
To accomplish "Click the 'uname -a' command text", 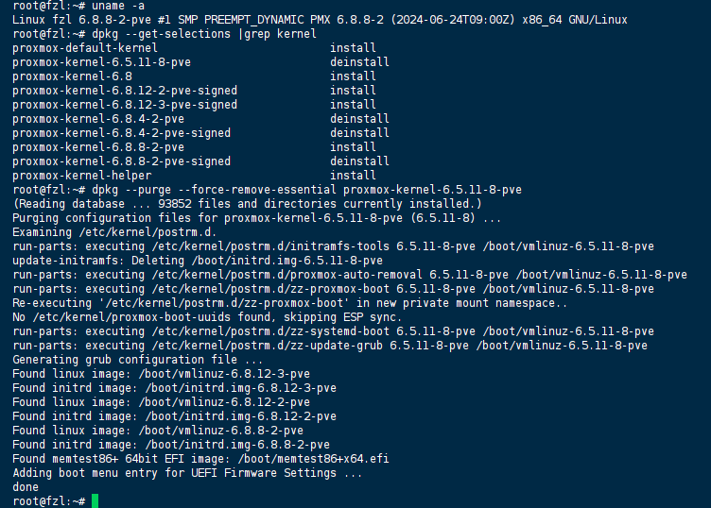I will (118, 6).
